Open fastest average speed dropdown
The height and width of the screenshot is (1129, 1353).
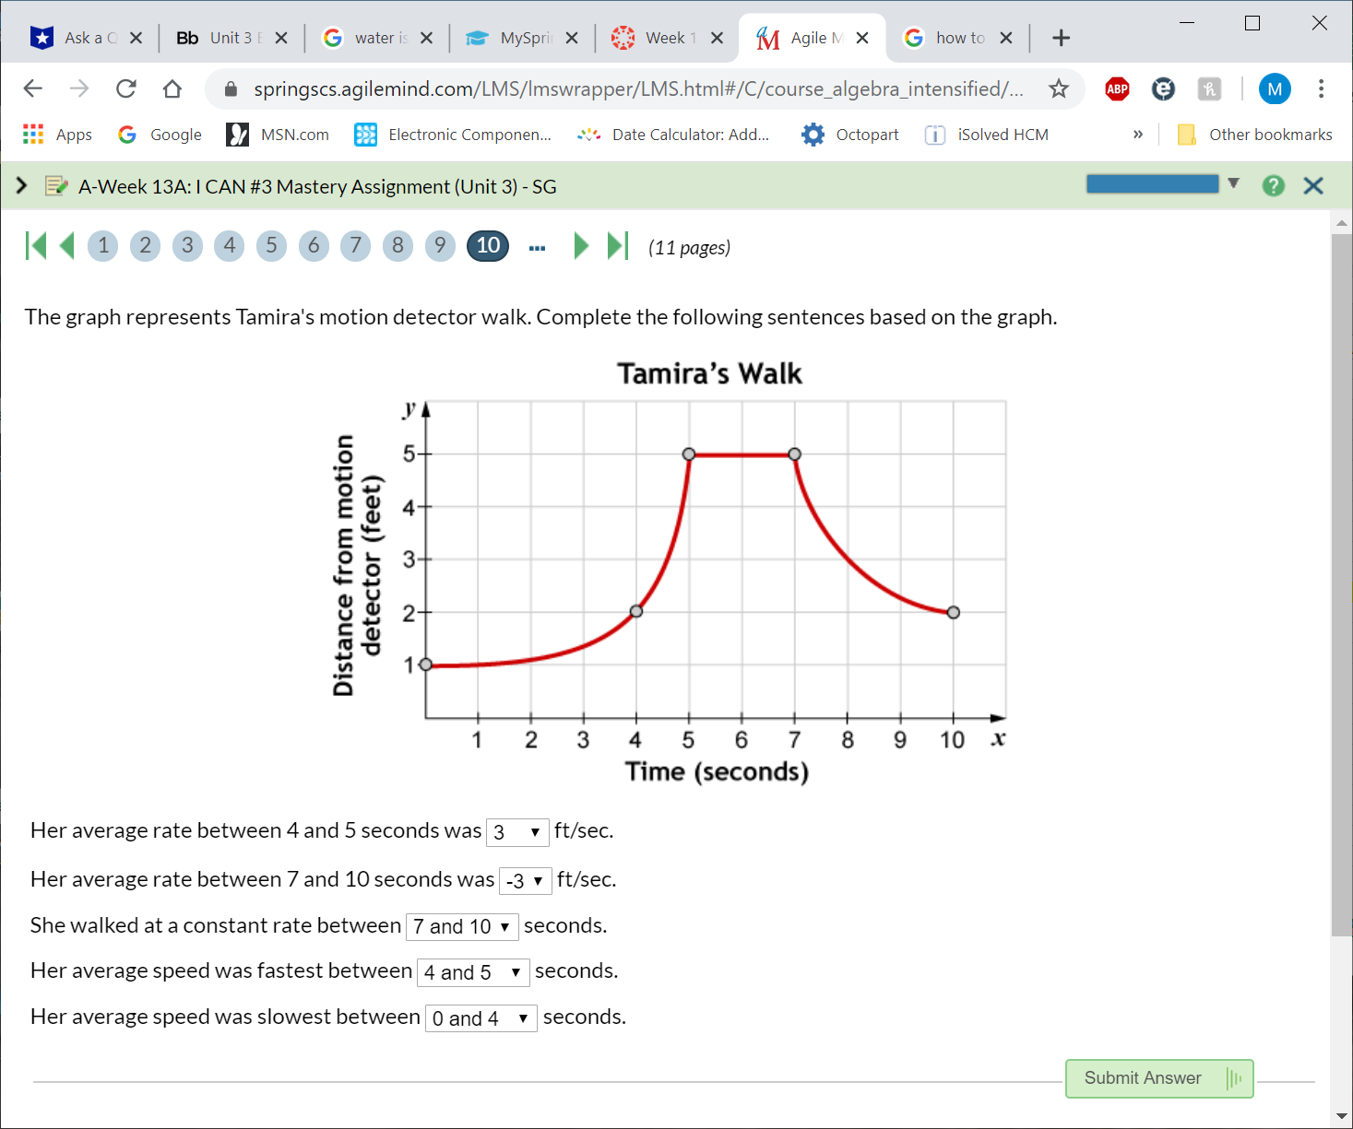[x=473, y=972]
